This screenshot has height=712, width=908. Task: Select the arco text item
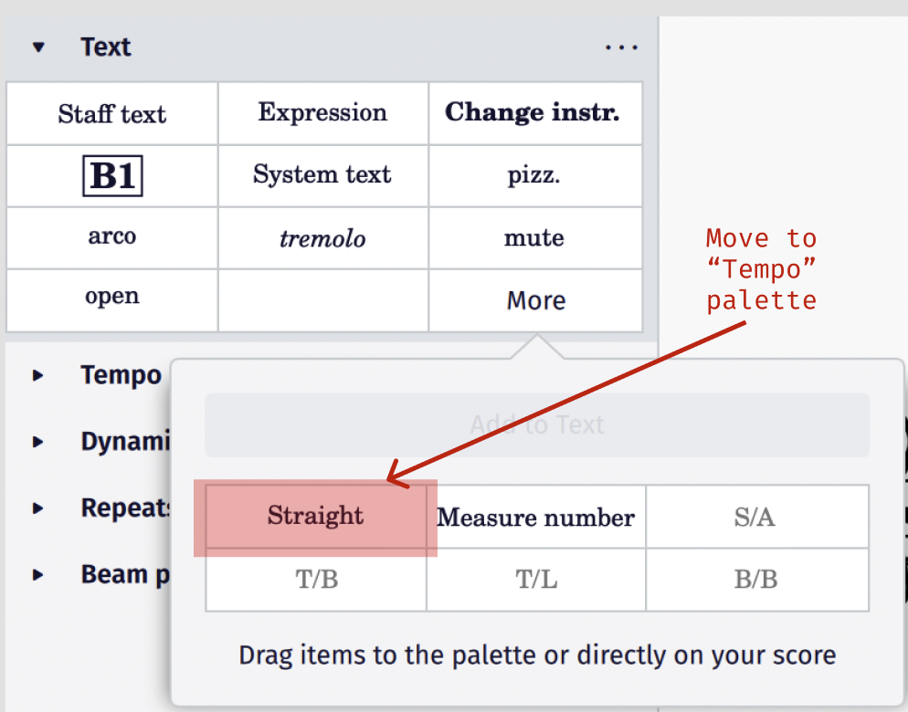click(111, 237)
